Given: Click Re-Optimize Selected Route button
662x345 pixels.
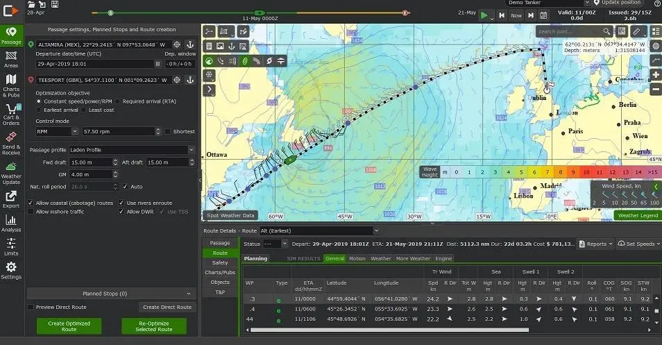Looking at the screenshot, I should coord(154,326).
